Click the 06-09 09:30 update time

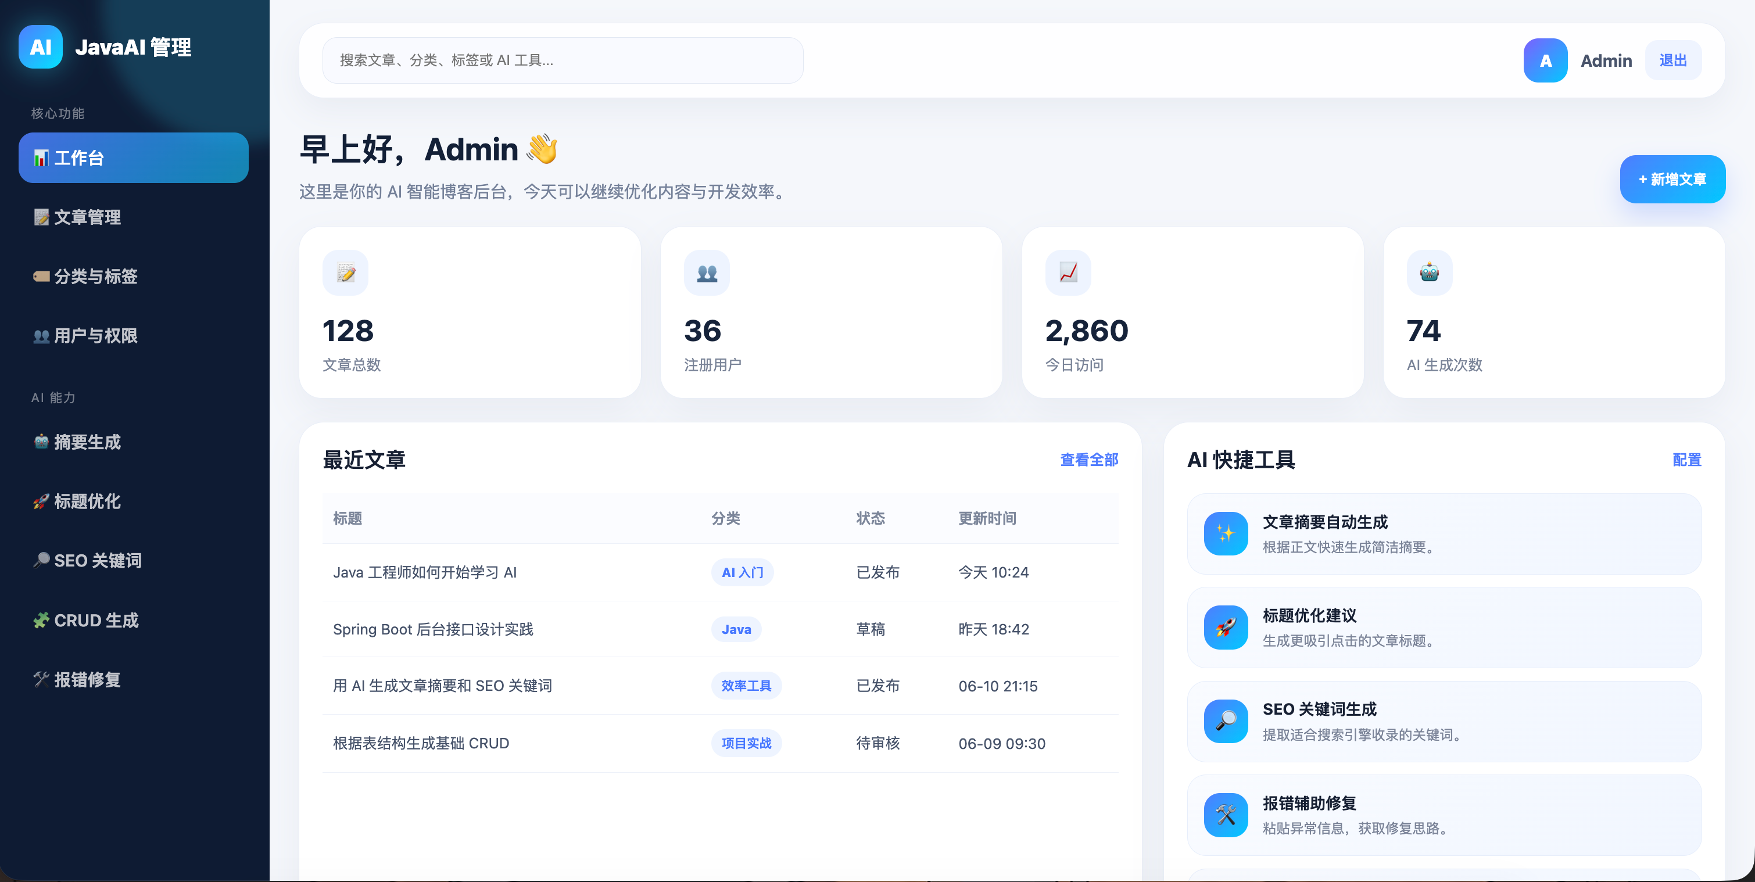point(1001,743)
